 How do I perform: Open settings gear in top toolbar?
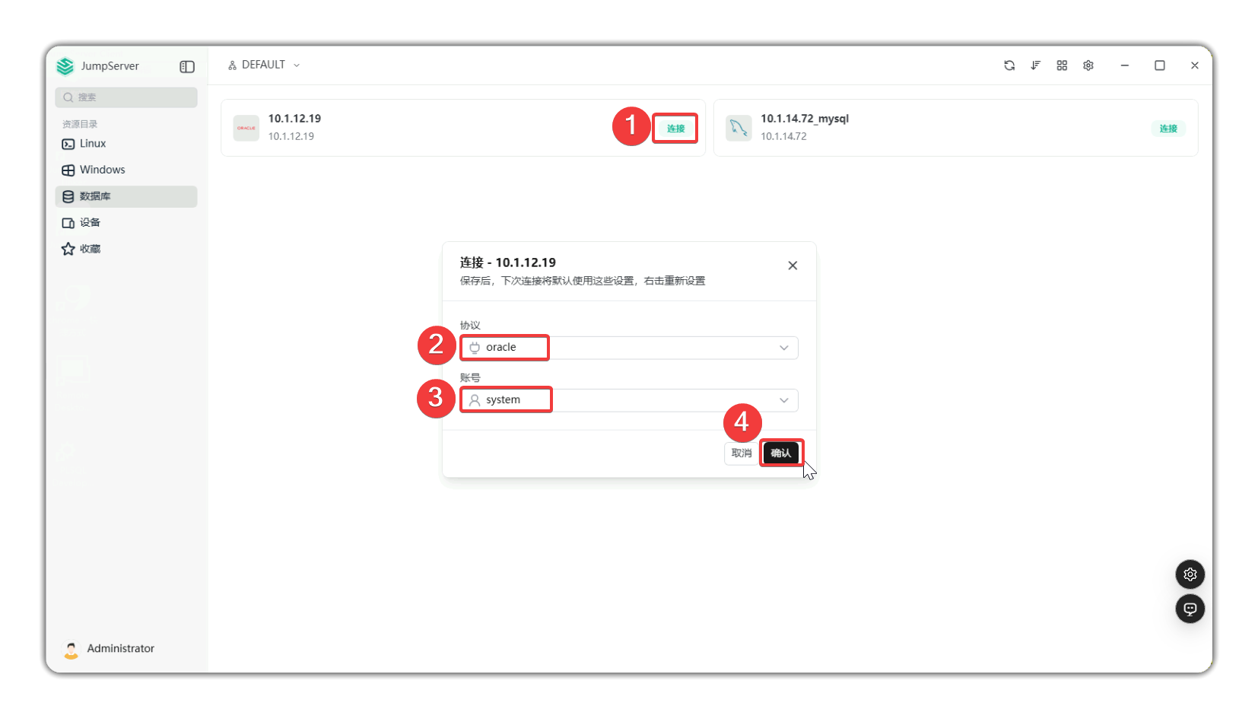pos(1088,65)
